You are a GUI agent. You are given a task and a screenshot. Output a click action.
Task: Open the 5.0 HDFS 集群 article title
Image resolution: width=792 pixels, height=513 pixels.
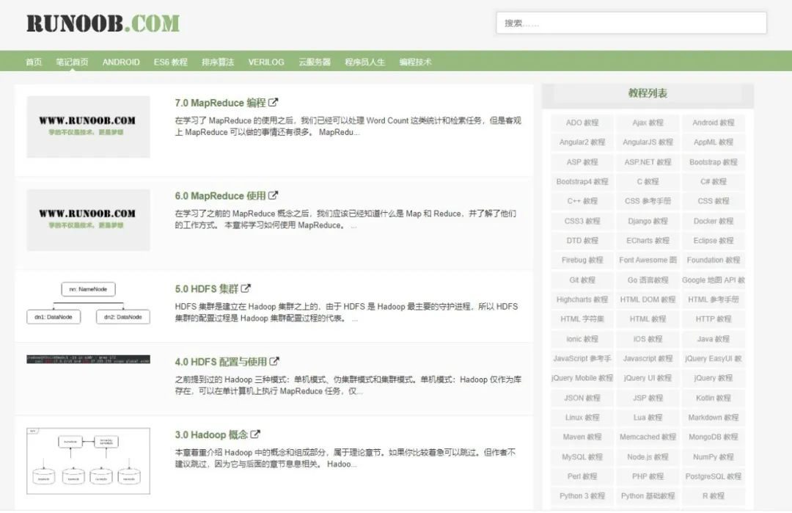tap(207, 289)
